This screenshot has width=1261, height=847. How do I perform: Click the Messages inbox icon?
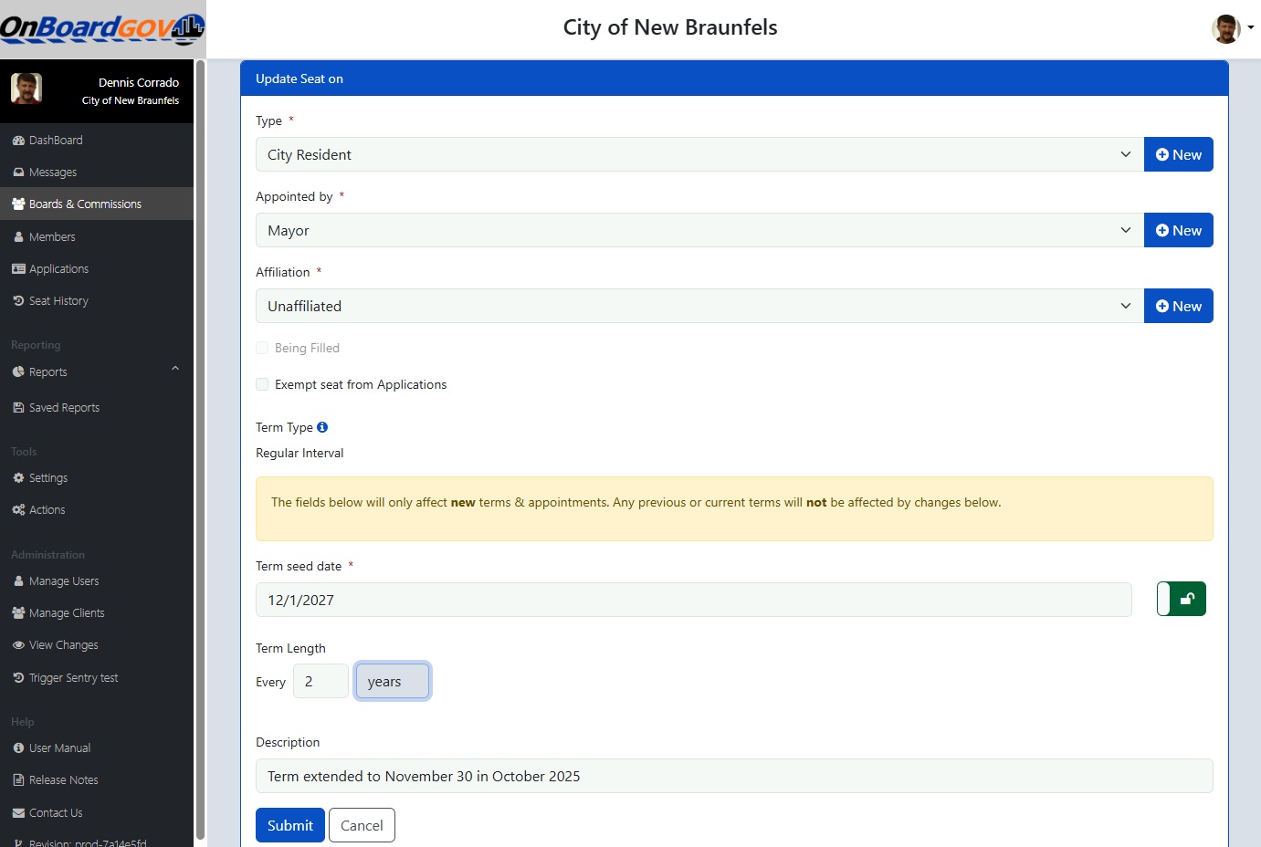click(18, 173)
